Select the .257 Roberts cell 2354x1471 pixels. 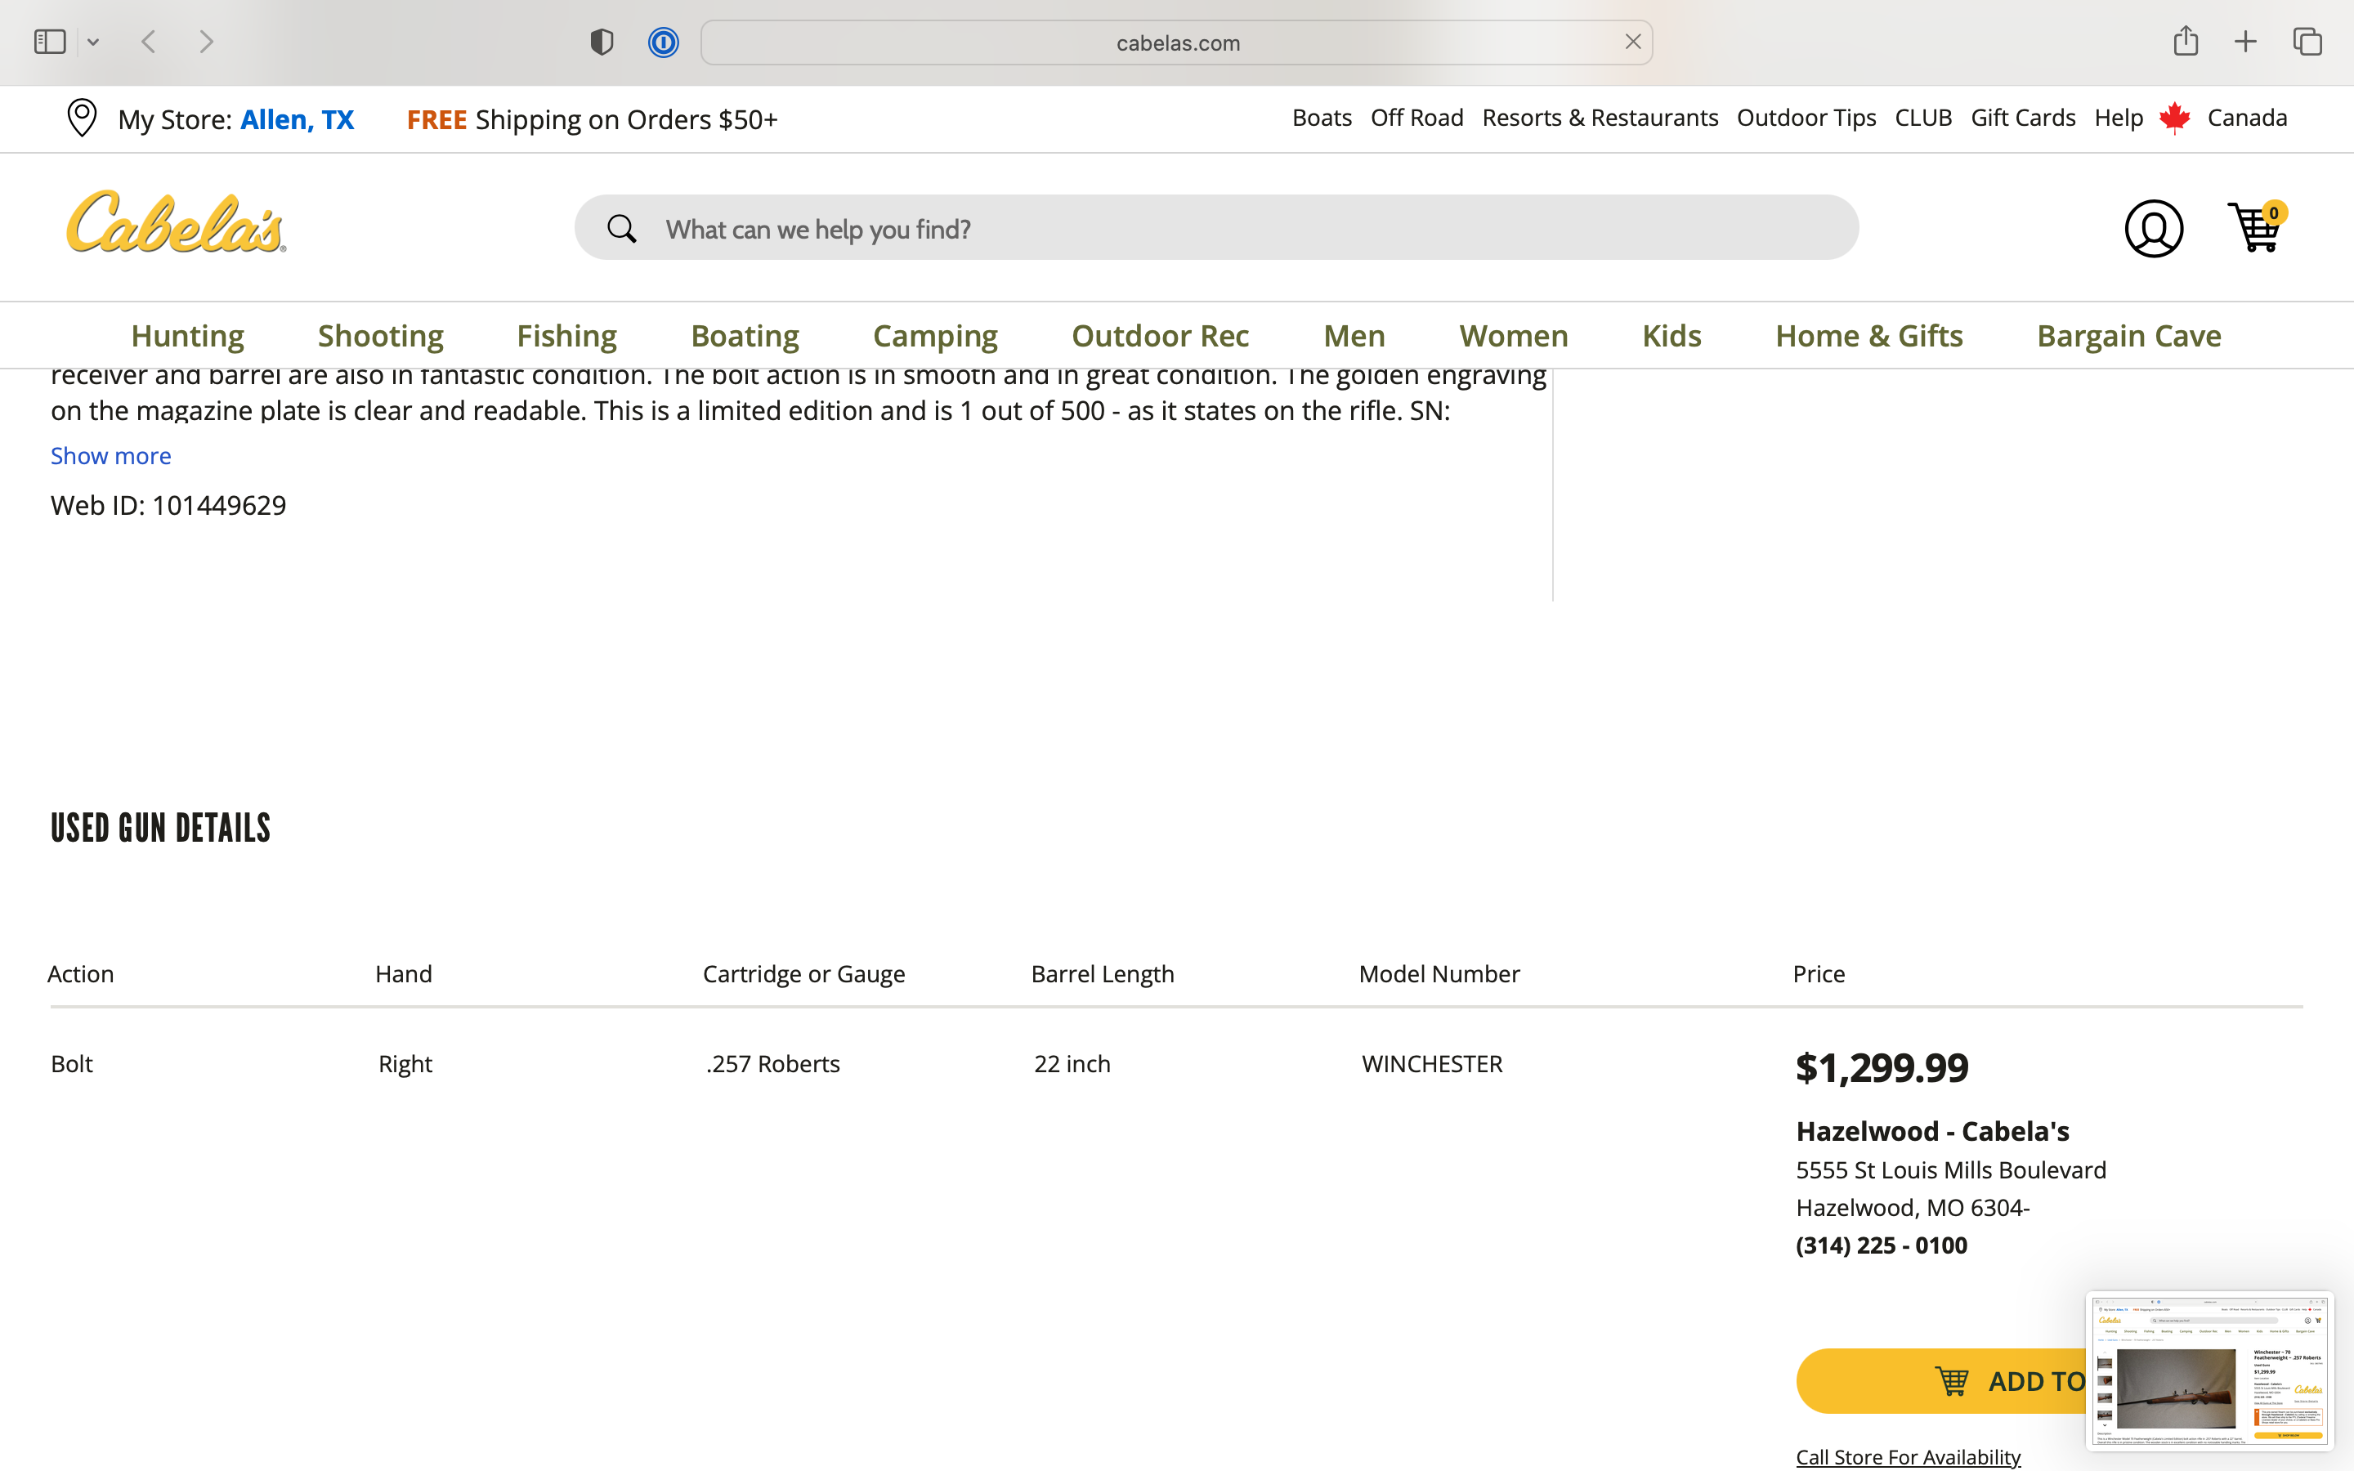pos(772,1063)
